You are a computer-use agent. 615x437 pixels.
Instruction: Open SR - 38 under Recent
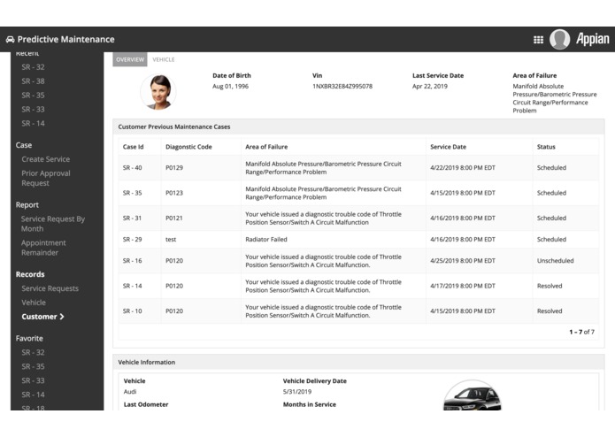coord(33,81)
